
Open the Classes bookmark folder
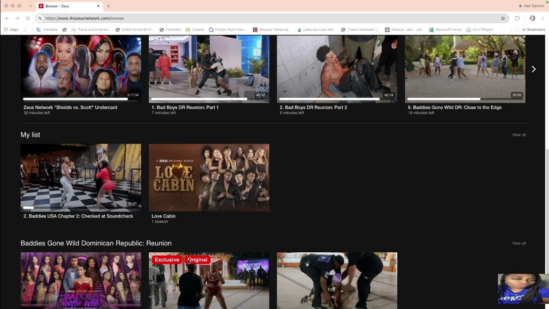click(195, 30)
